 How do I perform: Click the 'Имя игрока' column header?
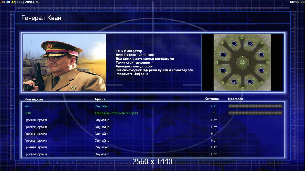(33, 99)
